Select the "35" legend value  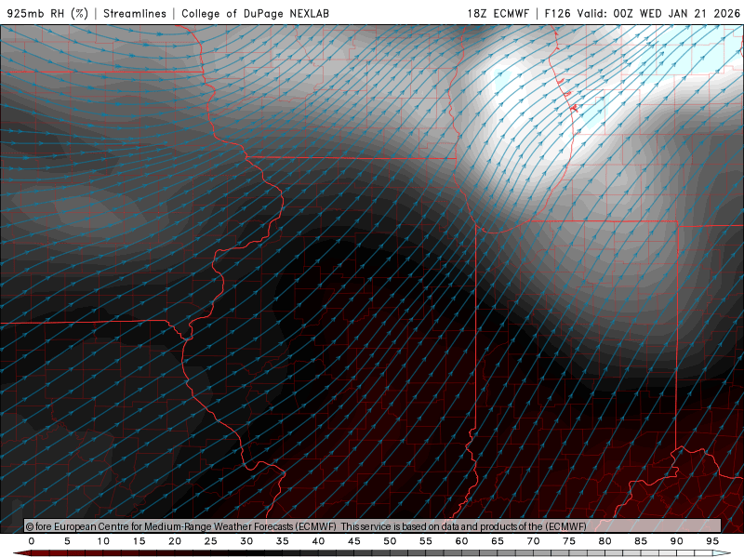pos(283,541)
